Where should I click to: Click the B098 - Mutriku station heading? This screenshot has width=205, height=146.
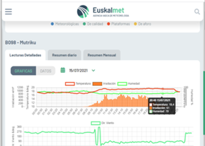pos(20,43)
